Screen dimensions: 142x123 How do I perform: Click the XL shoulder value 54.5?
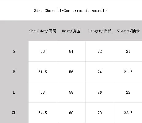pyautogui.click(x=43, y=113)
